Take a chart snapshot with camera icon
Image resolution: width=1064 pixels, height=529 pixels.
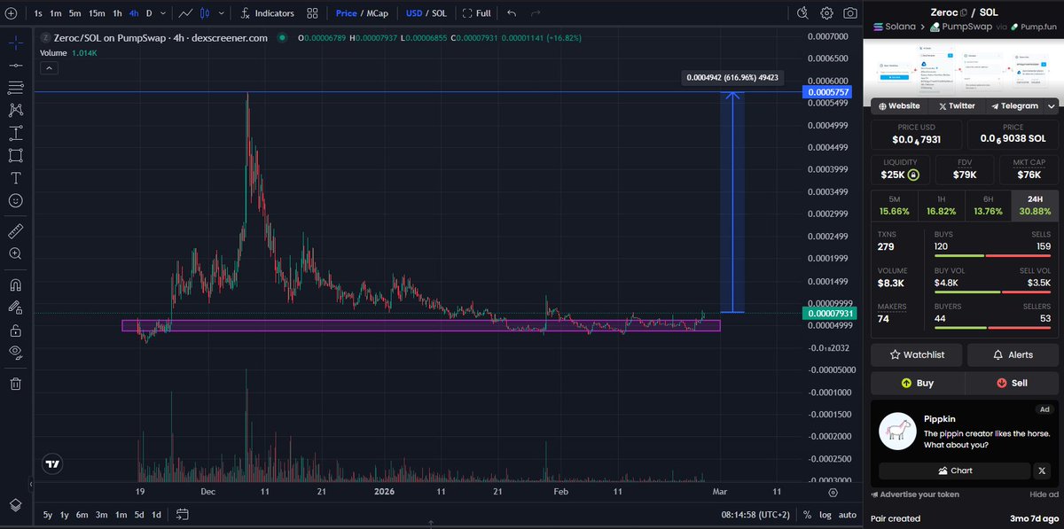click(x=850, y=13)
